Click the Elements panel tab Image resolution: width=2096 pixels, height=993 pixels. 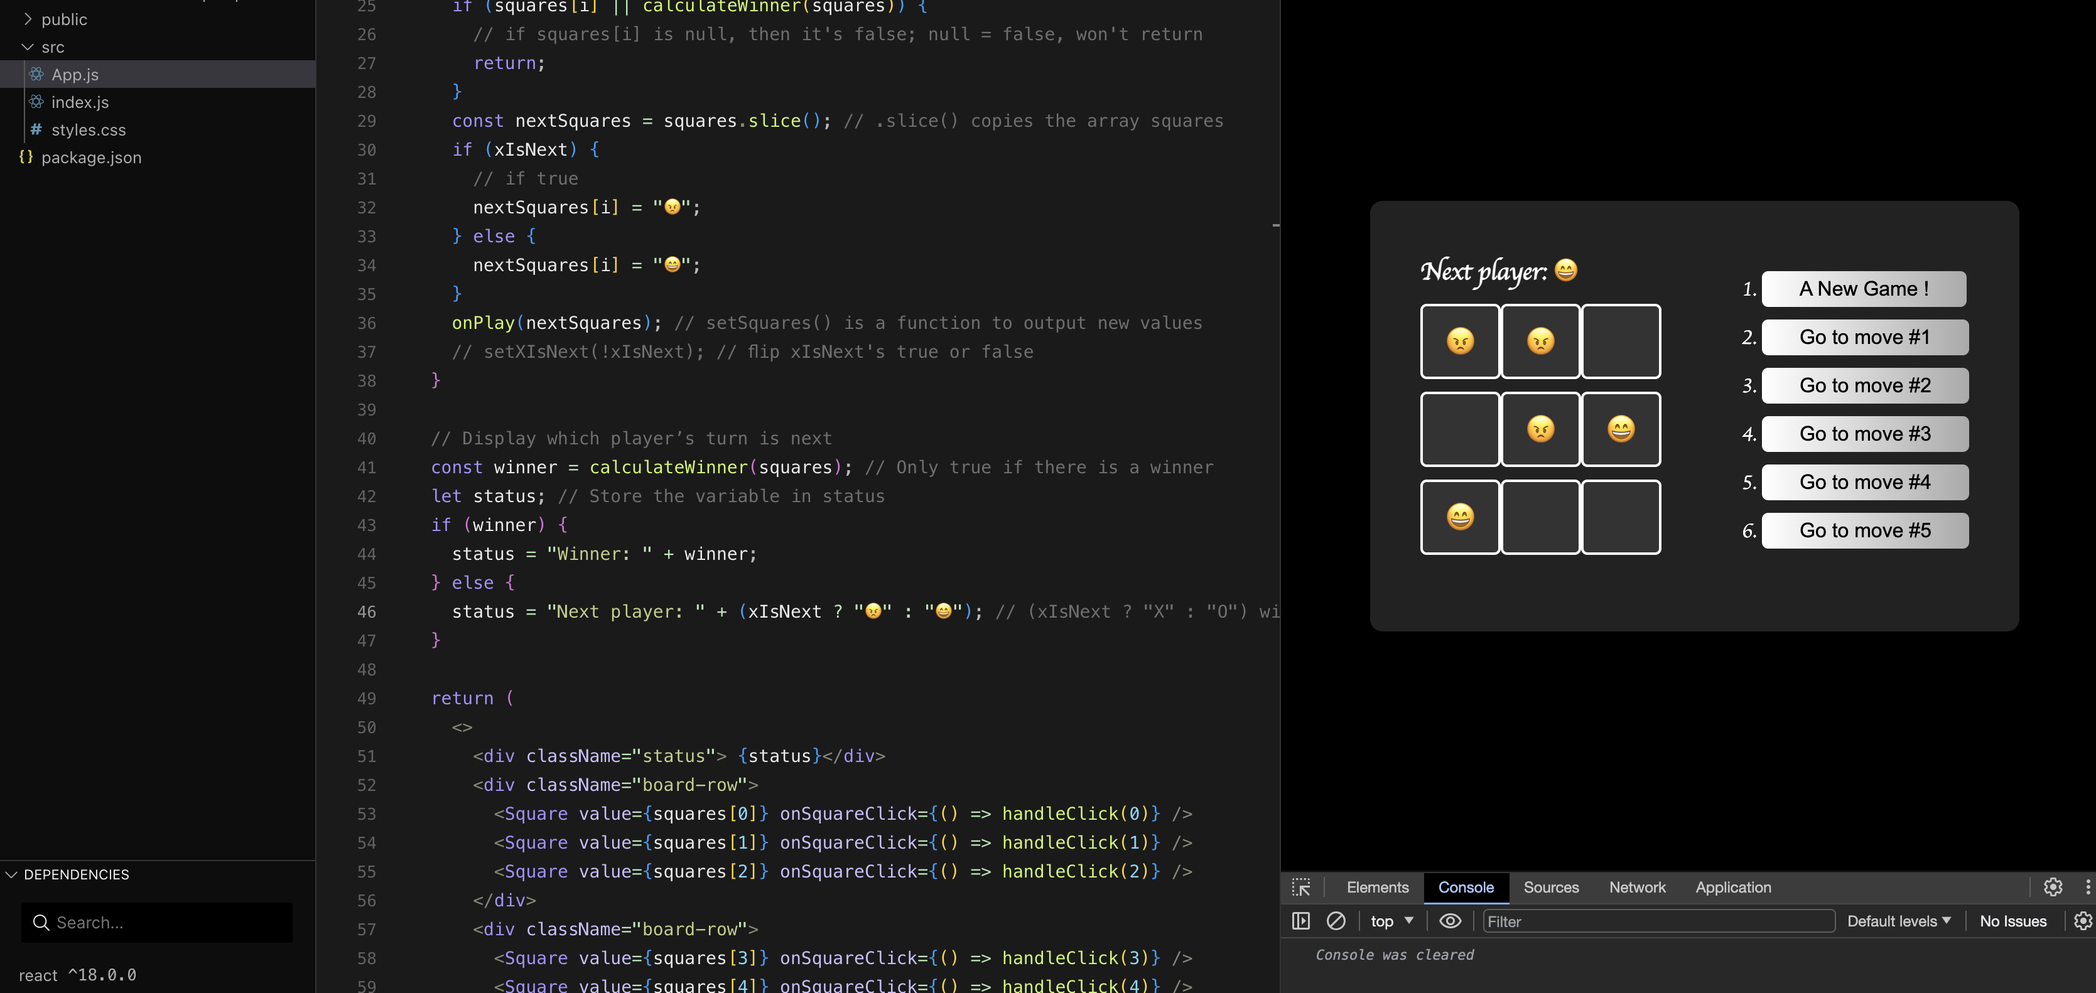pos(1377,886)
